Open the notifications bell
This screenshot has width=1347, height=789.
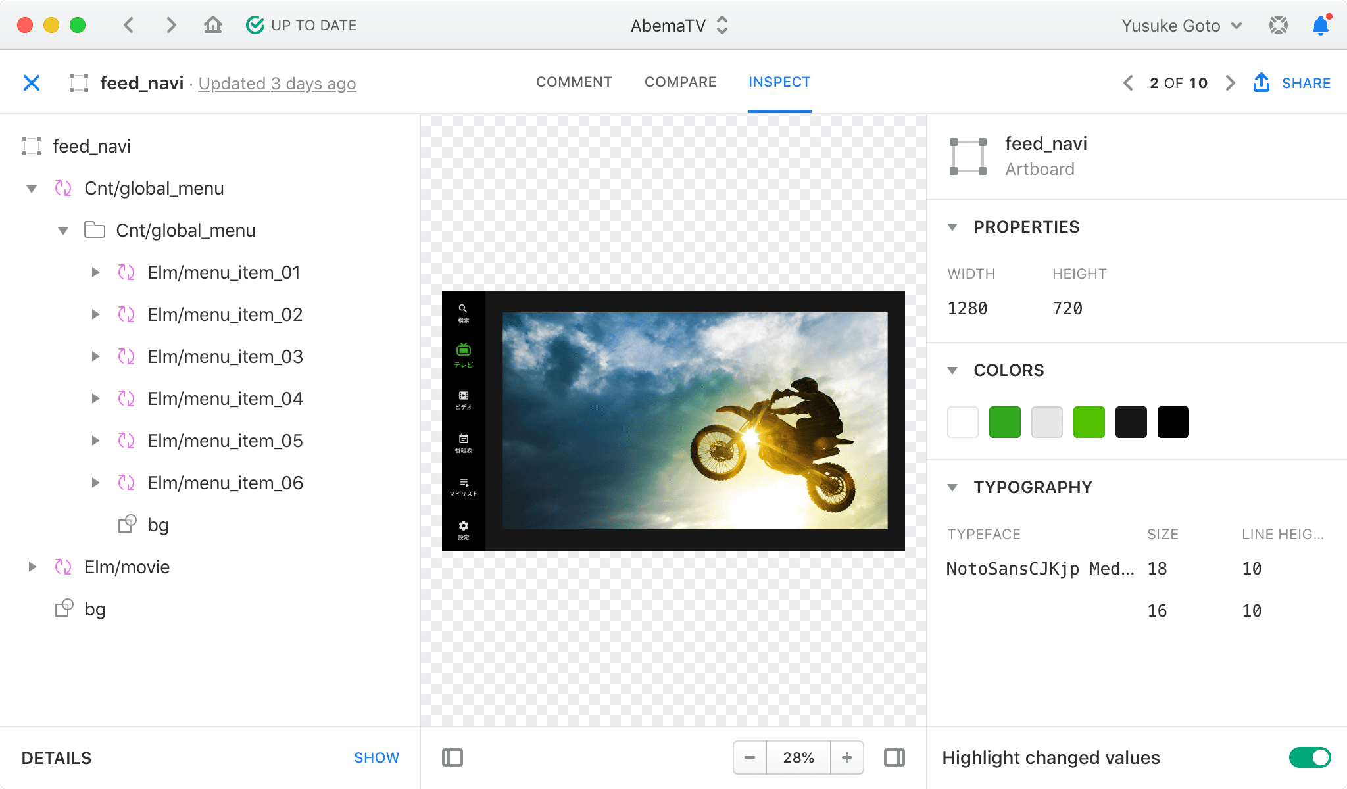point(1320,26)
